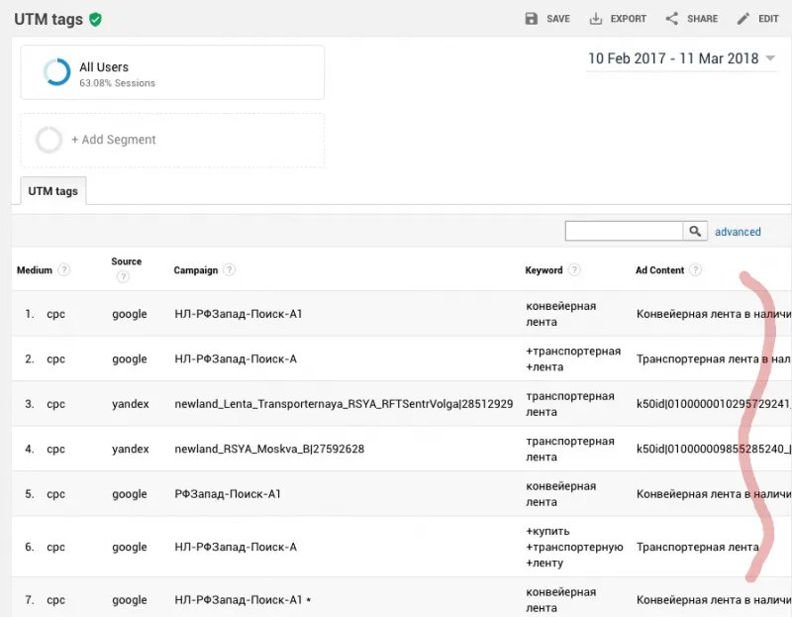The image size is (792, 617).
Task: Click campaign НЛ-РФЗапад-Поиск-А1 in row 7
Action: [239, 600]
